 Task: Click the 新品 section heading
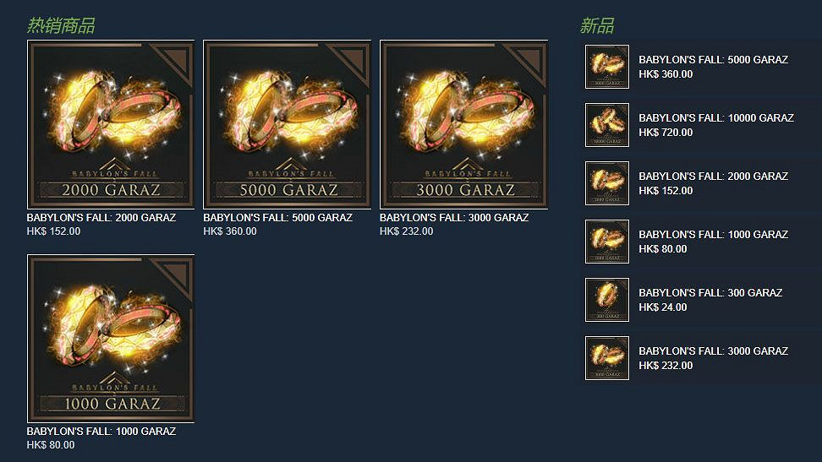[596, 25]
